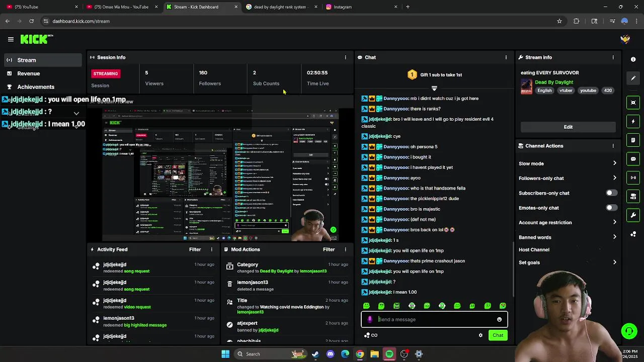Viewport: 644px width, 362px height.
Task: Click the Kick logo
Action: click(x=35, y=39)
